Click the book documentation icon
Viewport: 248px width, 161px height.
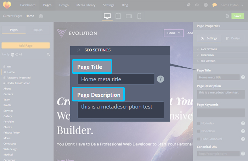coord(188,5)
